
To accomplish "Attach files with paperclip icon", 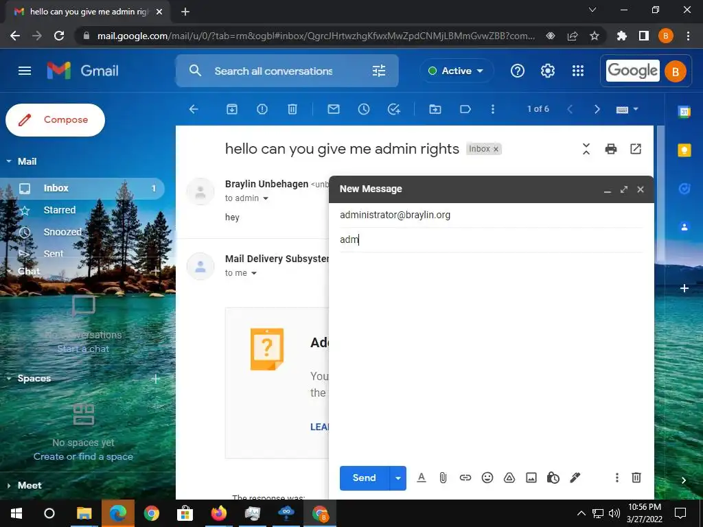I will point(443,478).
